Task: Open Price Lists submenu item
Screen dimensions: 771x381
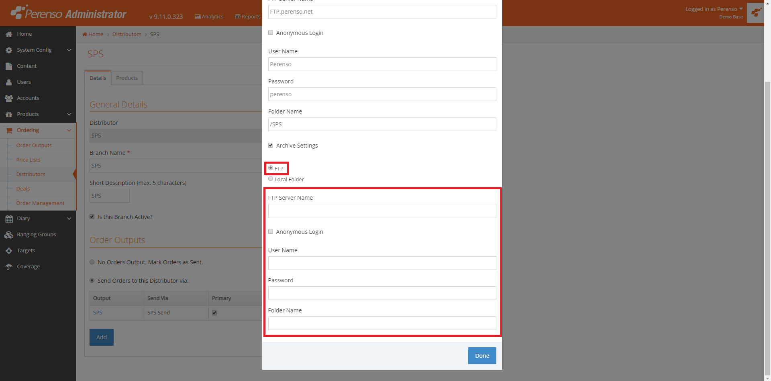Action: coord(29,160)
